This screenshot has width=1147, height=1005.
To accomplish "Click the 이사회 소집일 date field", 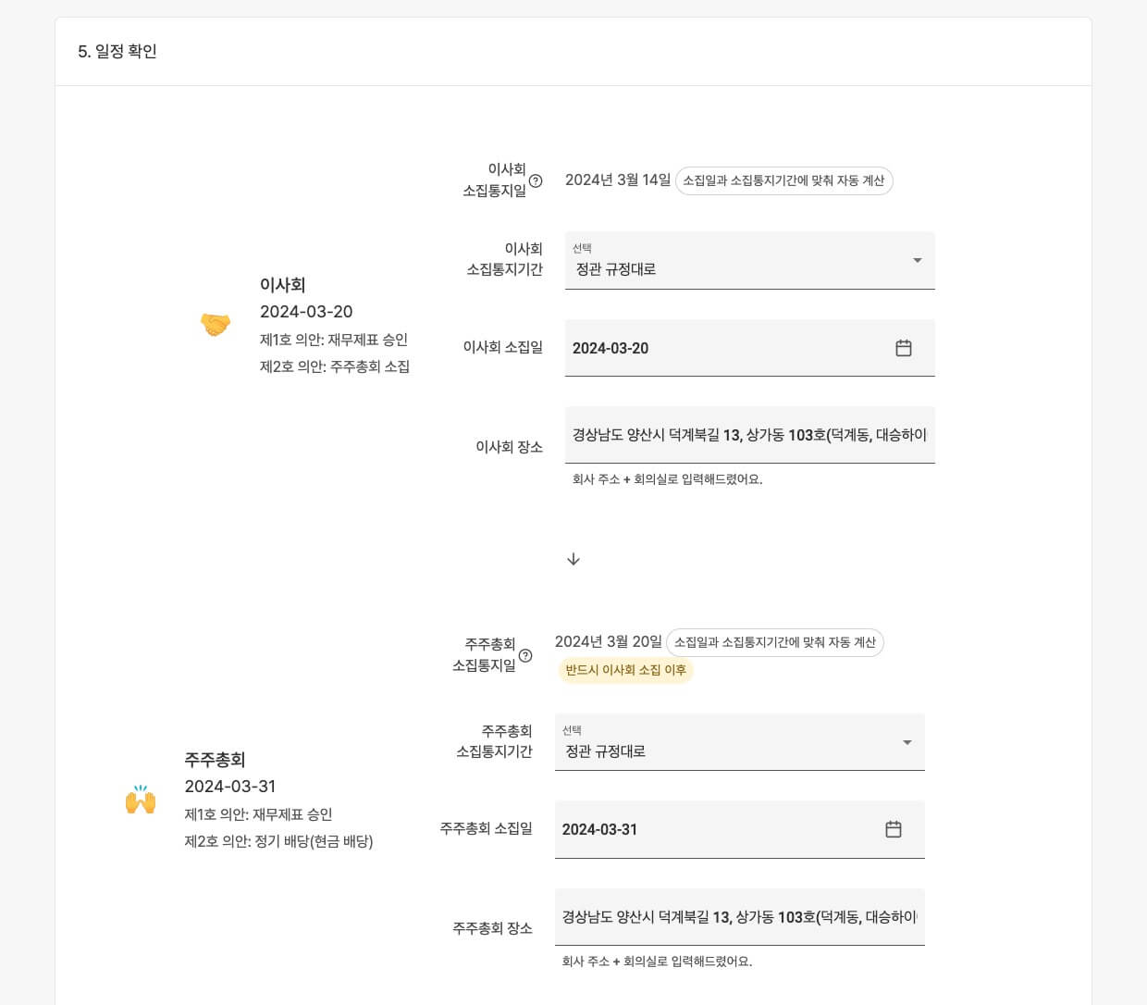I will (x=721, y=348).
